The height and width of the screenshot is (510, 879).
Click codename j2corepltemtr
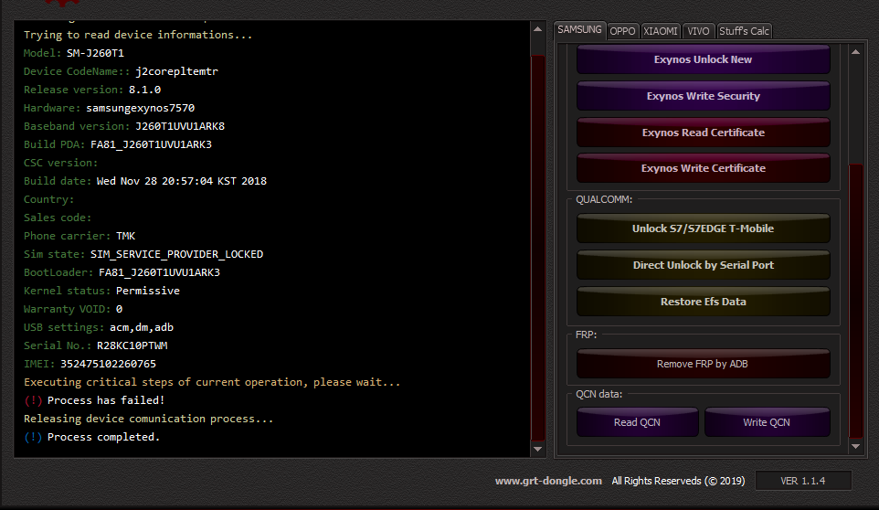pos(176,71)
